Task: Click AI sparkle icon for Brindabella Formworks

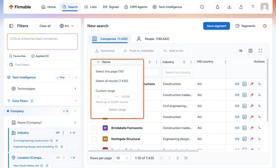Action: pos(252,128)
